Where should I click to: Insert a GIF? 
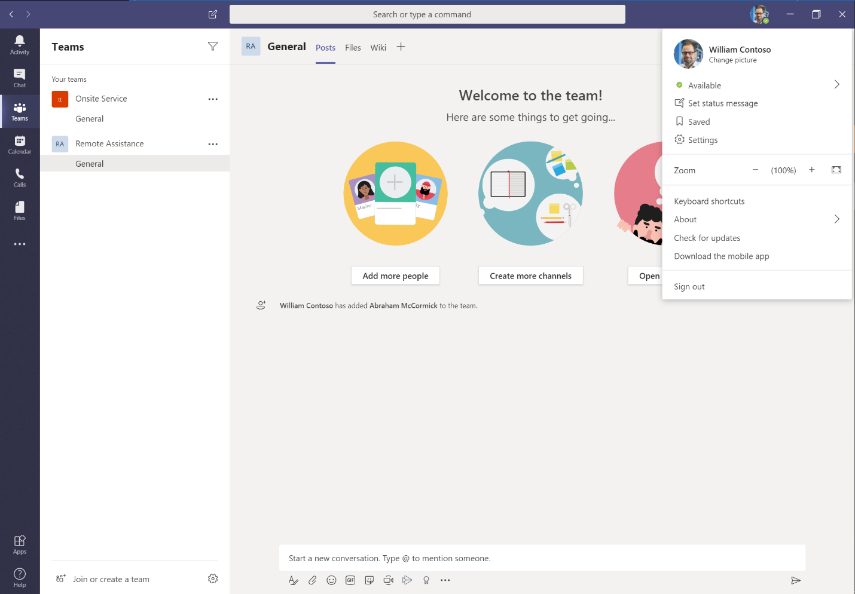350,580
